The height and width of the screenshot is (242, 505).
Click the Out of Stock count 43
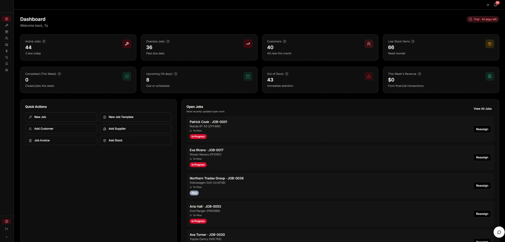coord(270,80)
